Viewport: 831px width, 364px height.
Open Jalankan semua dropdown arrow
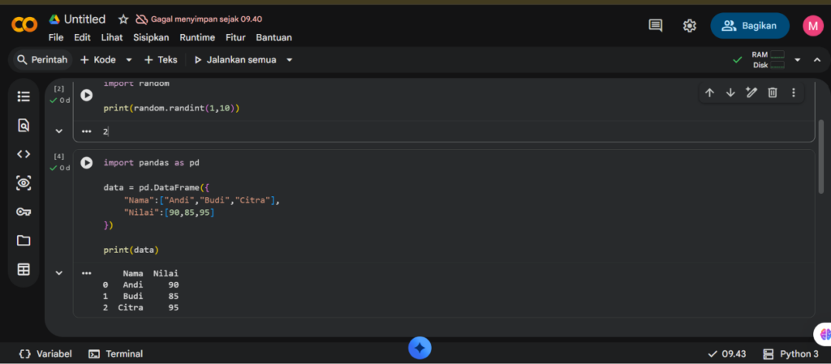tap(290, 60)
